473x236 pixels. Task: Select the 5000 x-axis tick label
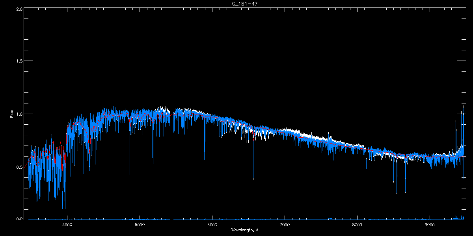(140, 225)
